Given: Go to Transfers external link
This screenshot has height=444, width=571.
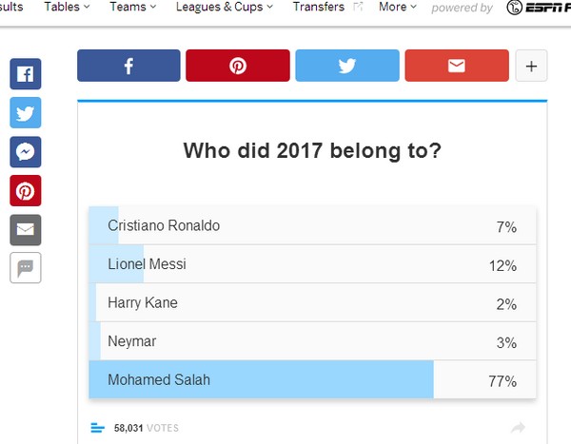Looking at the screenshot, I should 327,7.
